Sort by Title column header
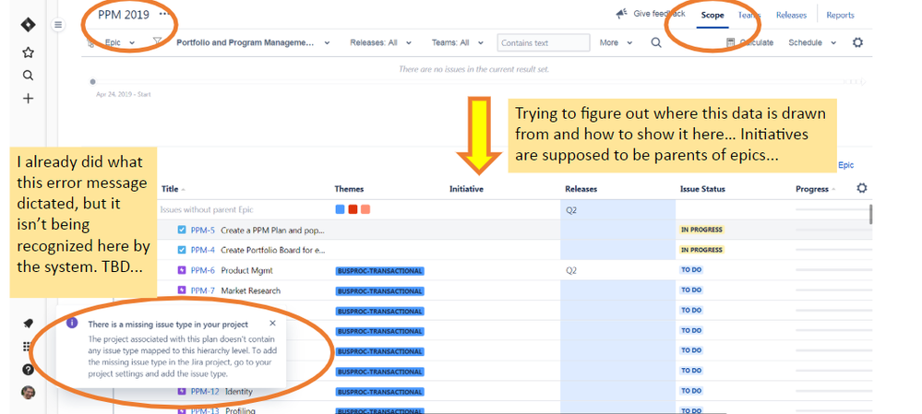Screen dimensions: 922x414 pos(173,189)
